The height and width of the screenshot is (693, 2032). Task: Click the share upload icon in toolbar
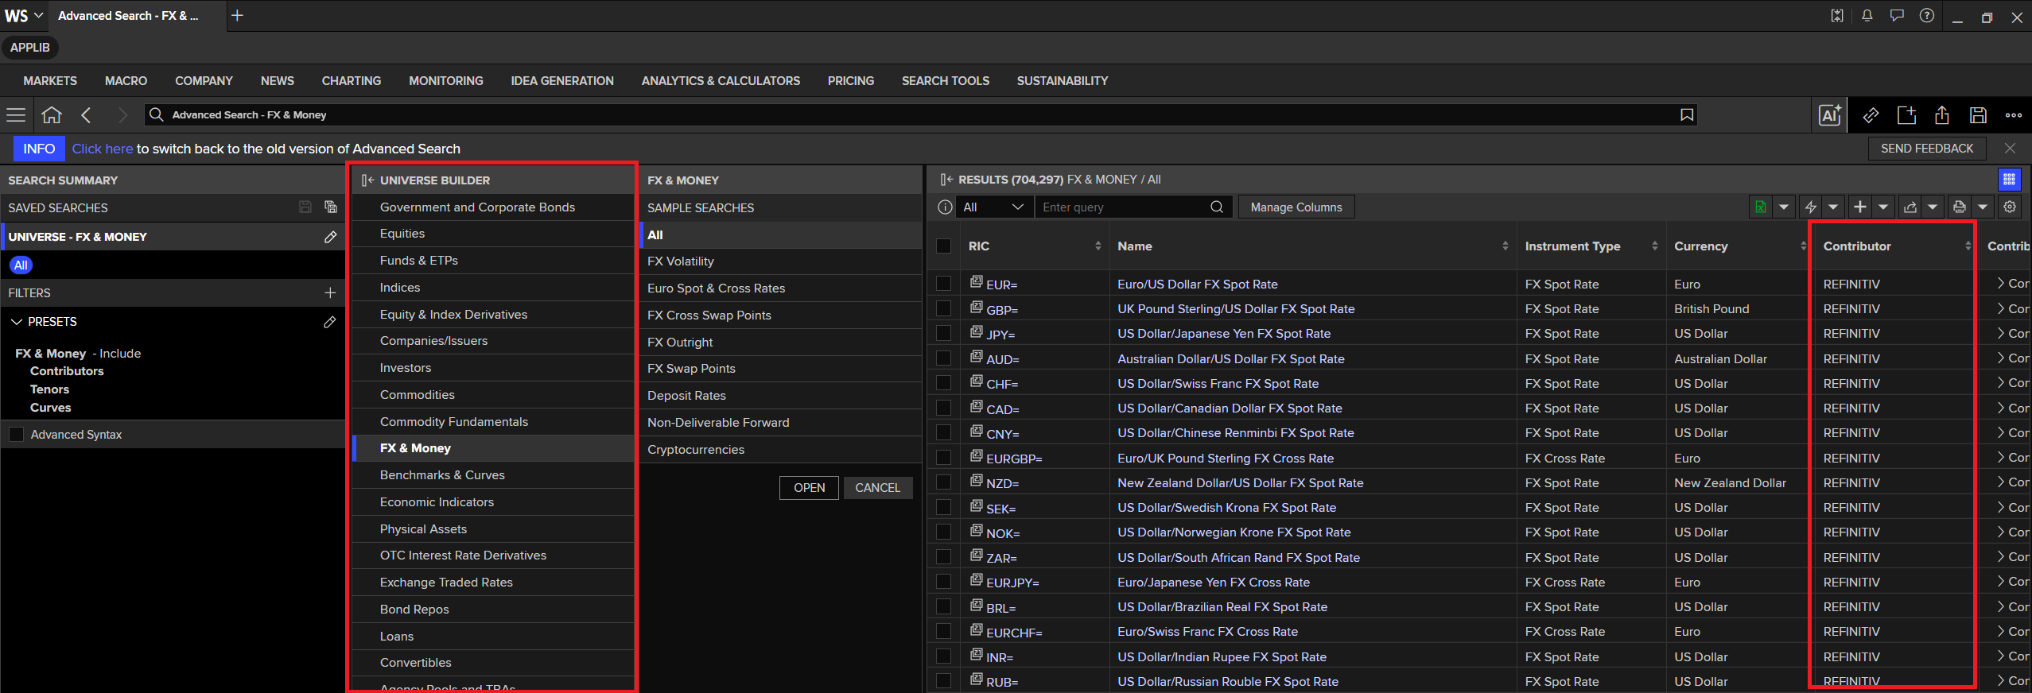point(1942,115)
